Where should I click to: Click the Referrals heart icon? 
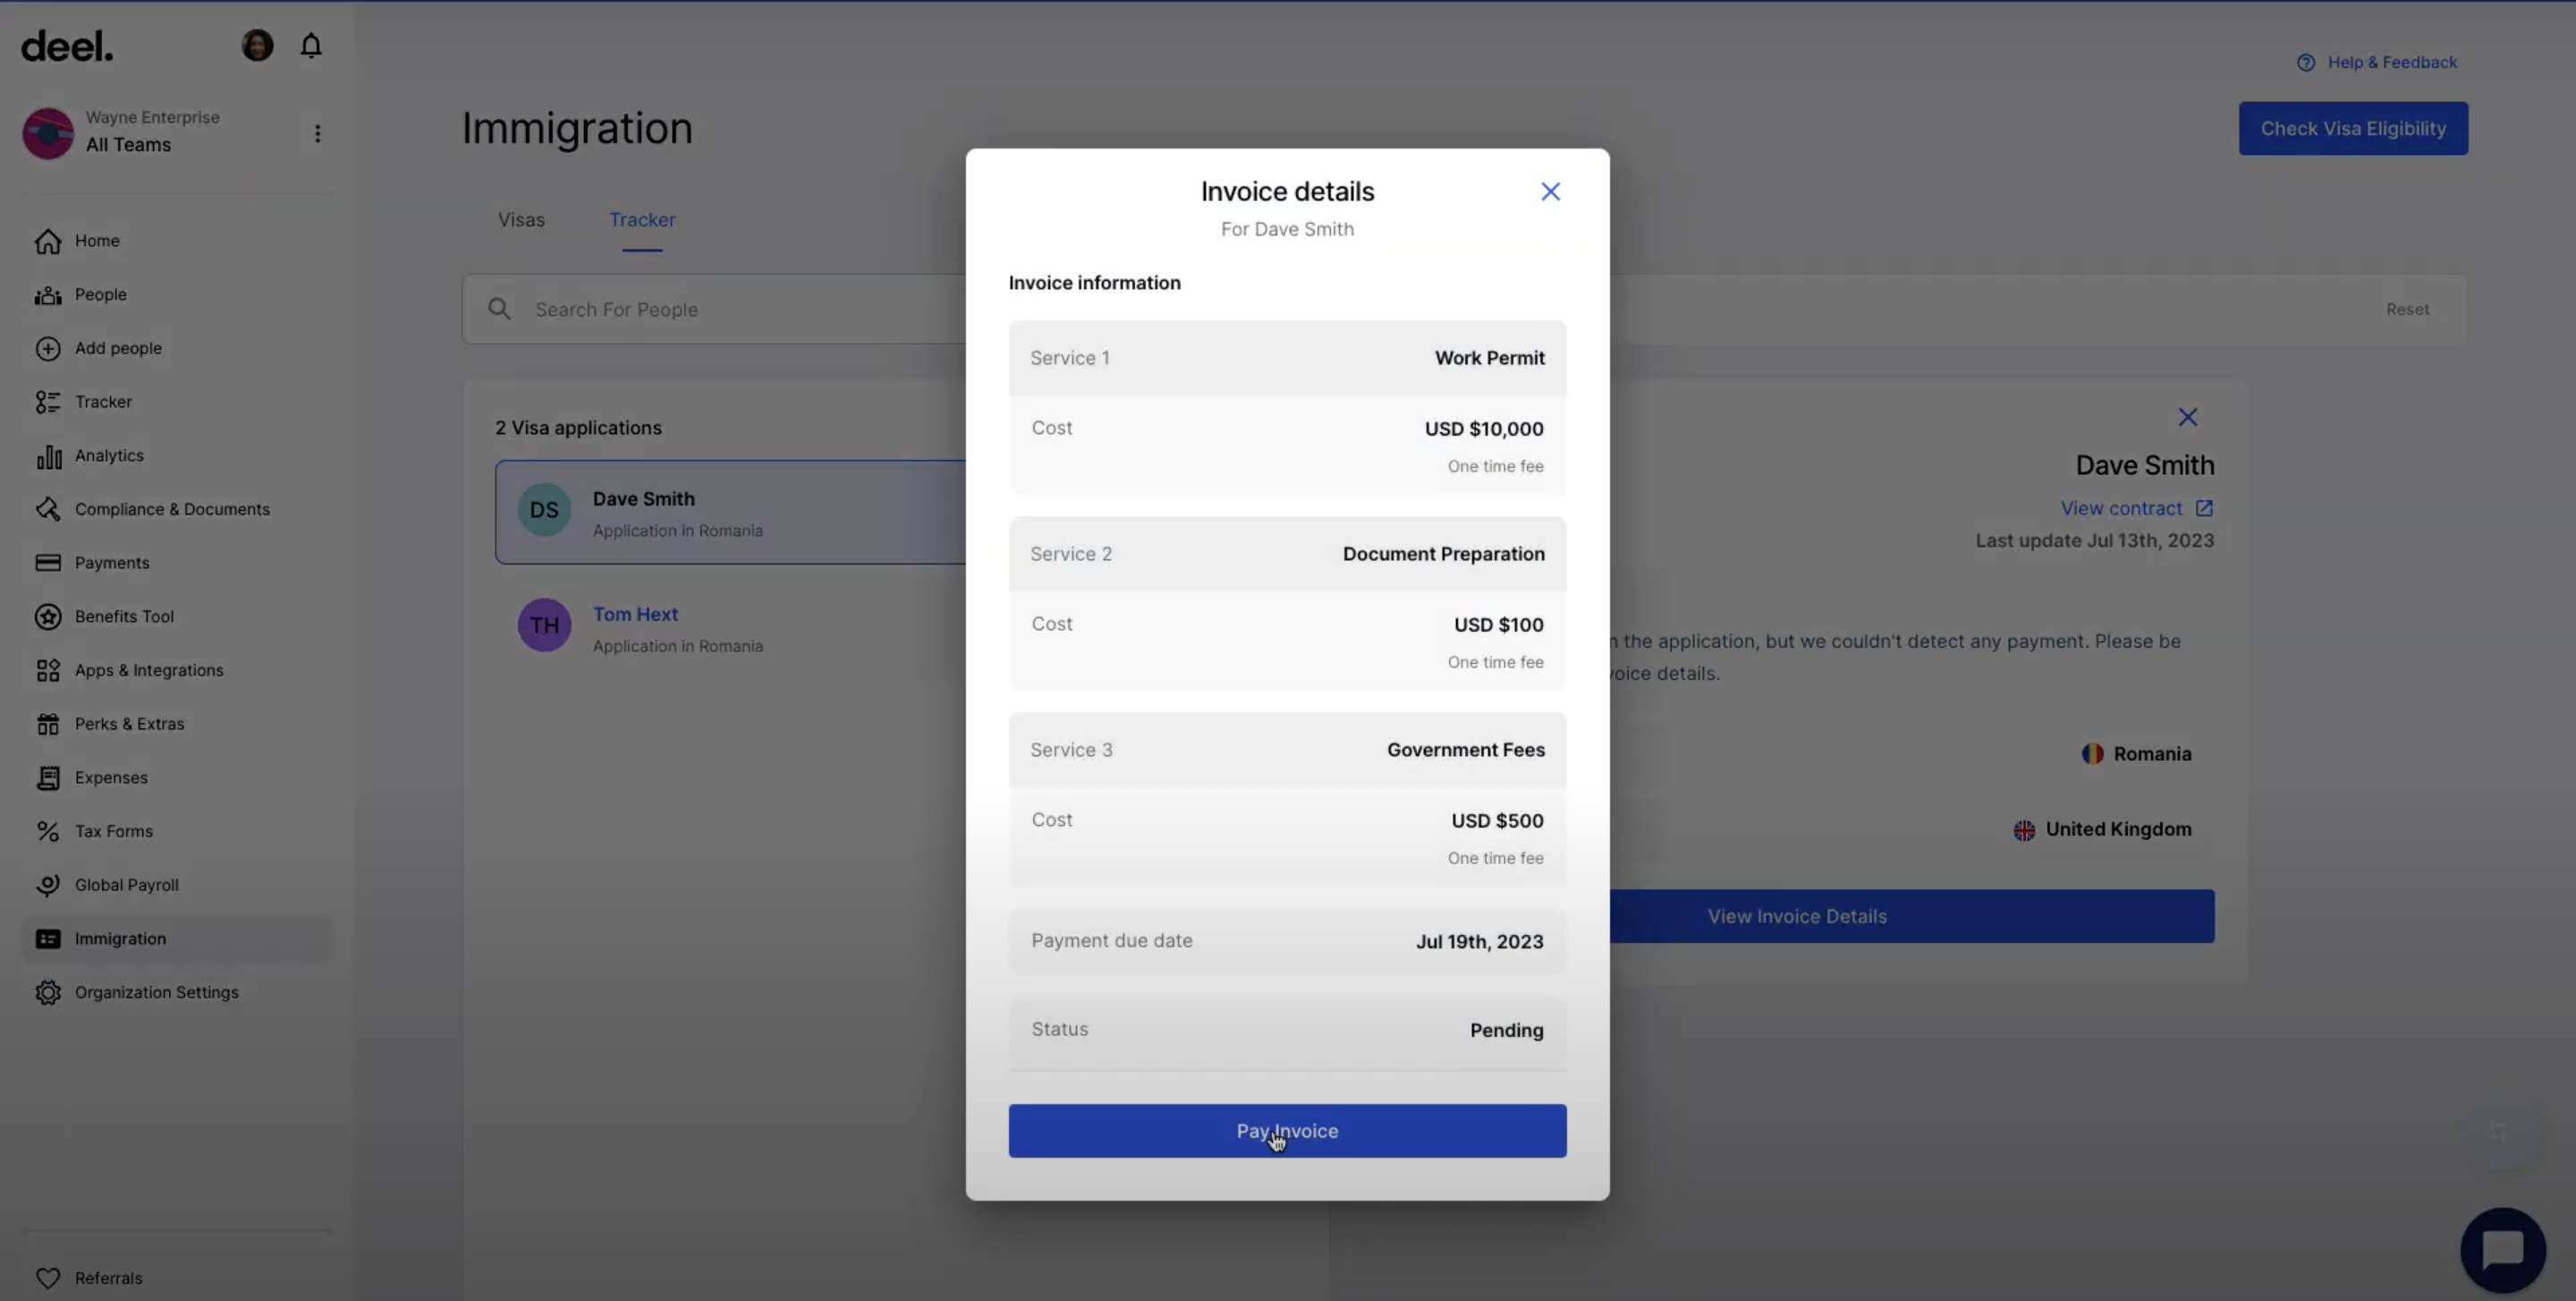pyautogui.click(x=48, y=1278)
